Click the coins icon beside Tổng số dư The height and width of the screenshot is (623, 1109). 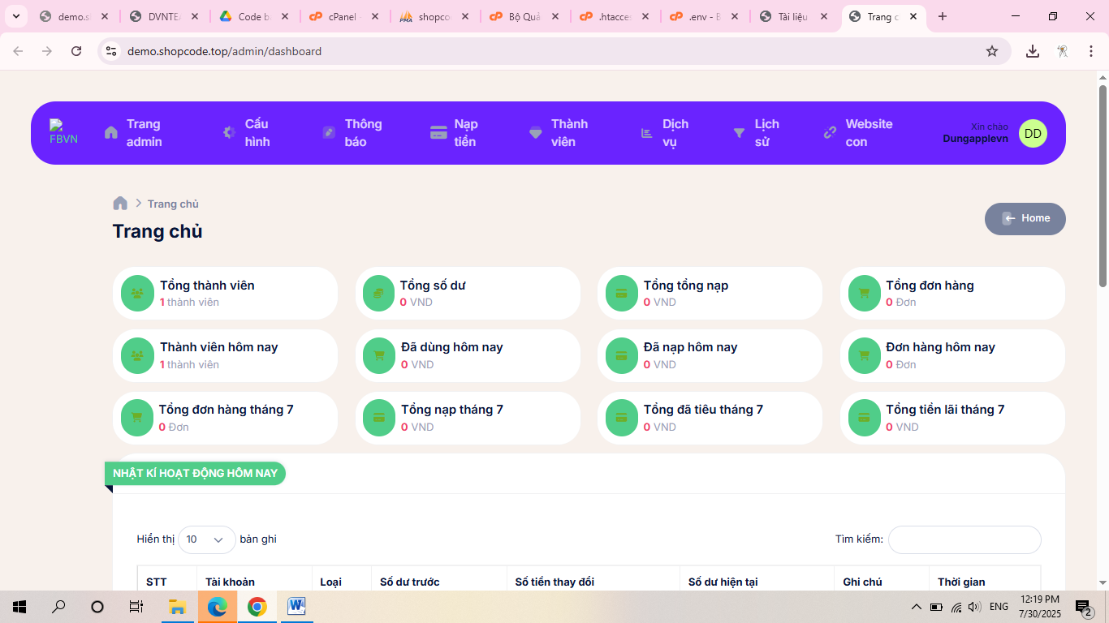pos(379,294)
